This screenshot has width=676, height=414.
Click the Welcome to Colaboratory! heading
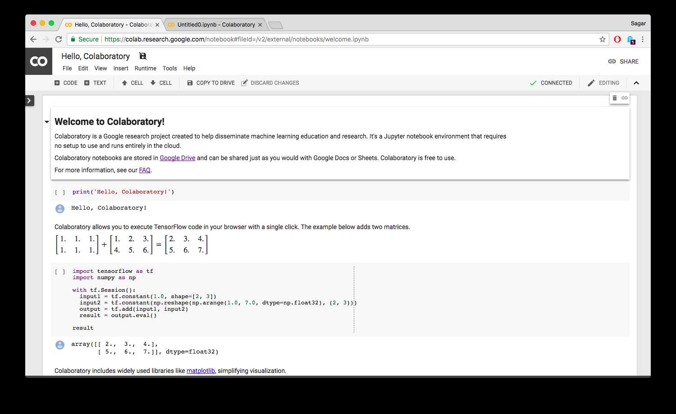click(110, 122)
